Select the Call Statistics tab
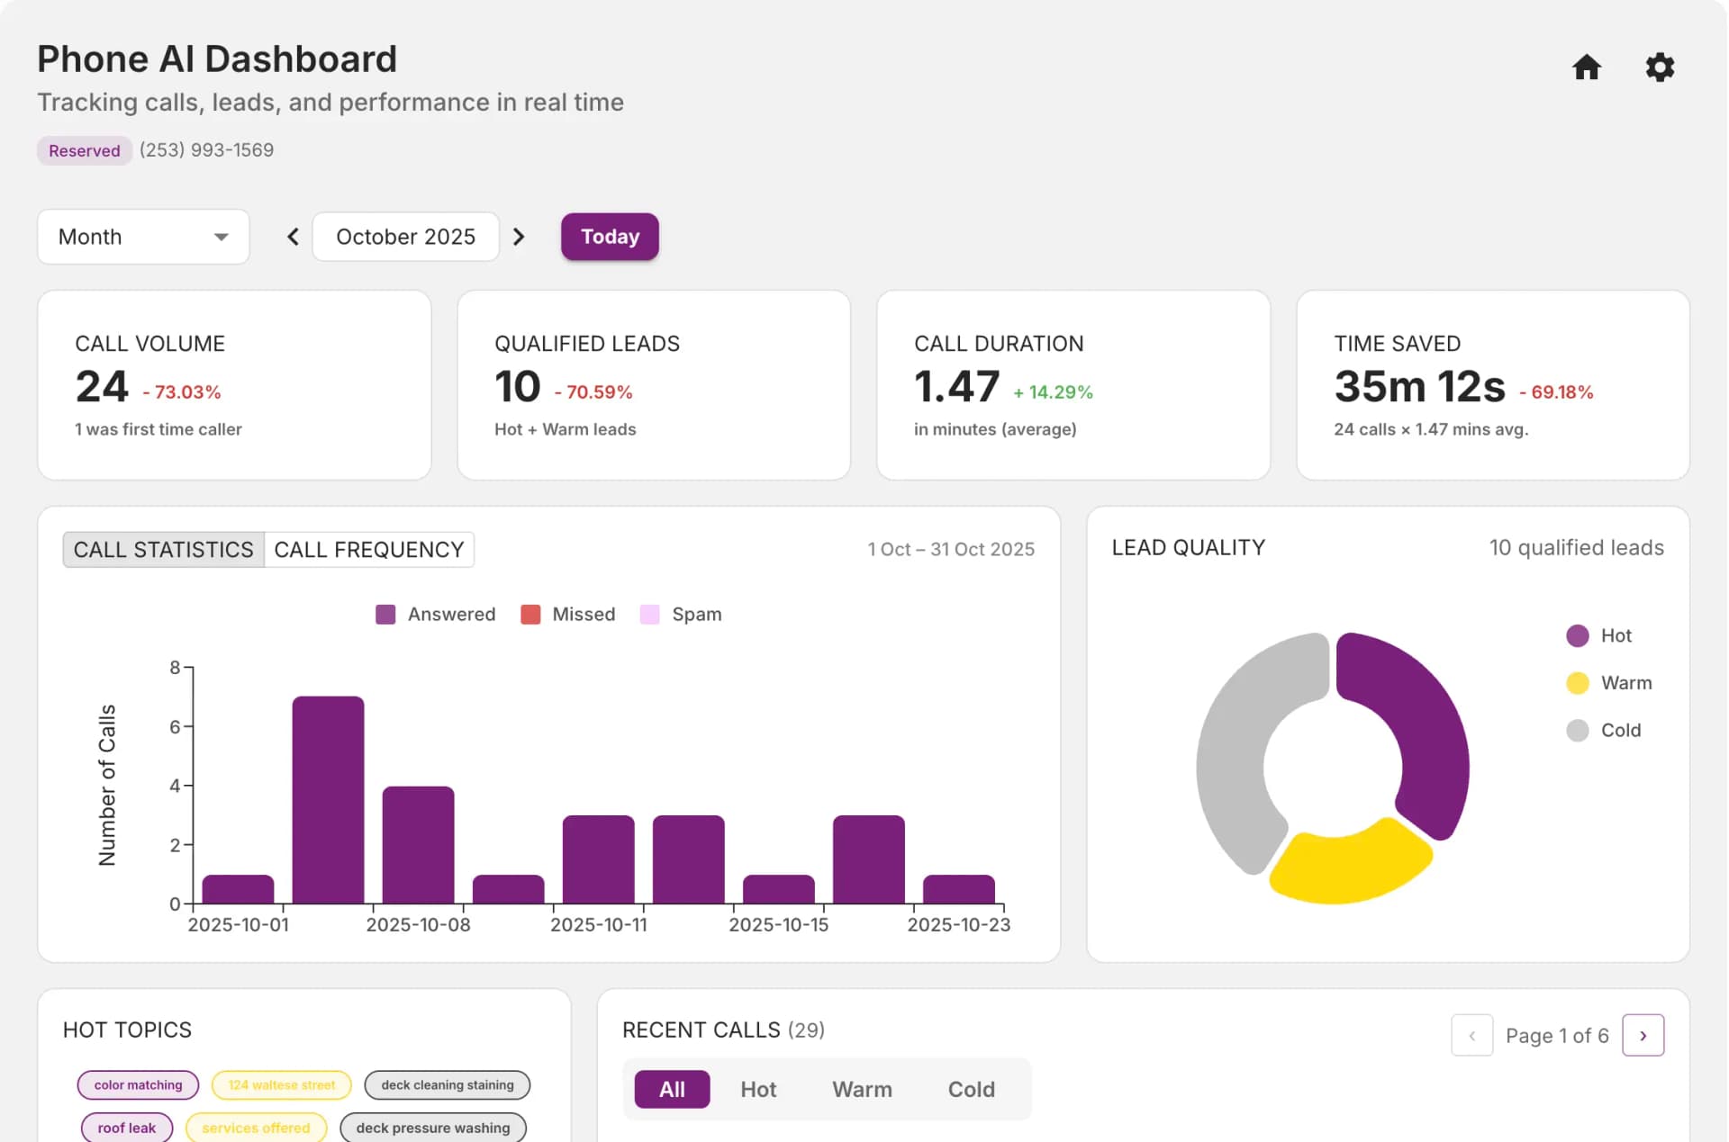 [163, 549]
